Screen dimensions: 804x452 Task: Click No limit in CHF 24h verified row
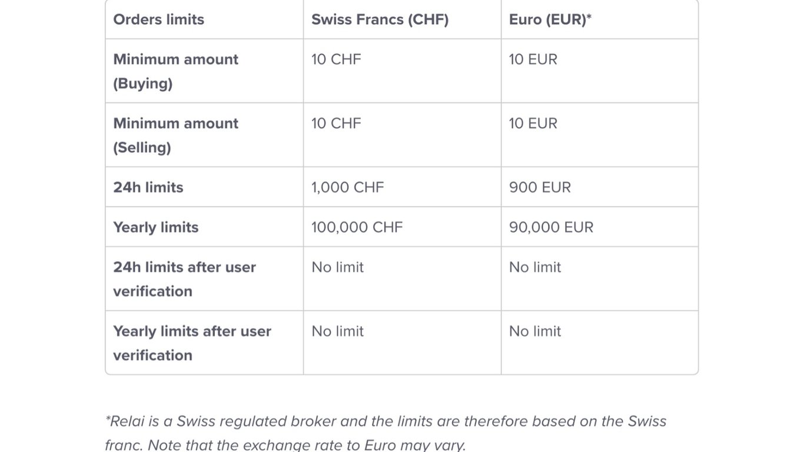tap(338, 267)
